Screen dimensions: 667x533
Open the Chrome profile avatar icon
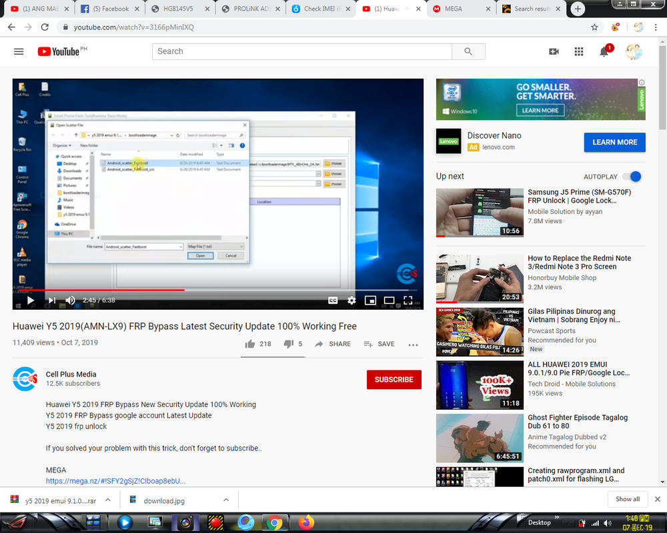(638, 27)
